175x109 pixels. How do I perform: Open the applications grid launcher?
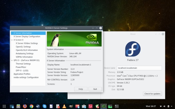(x=4, y=106)
